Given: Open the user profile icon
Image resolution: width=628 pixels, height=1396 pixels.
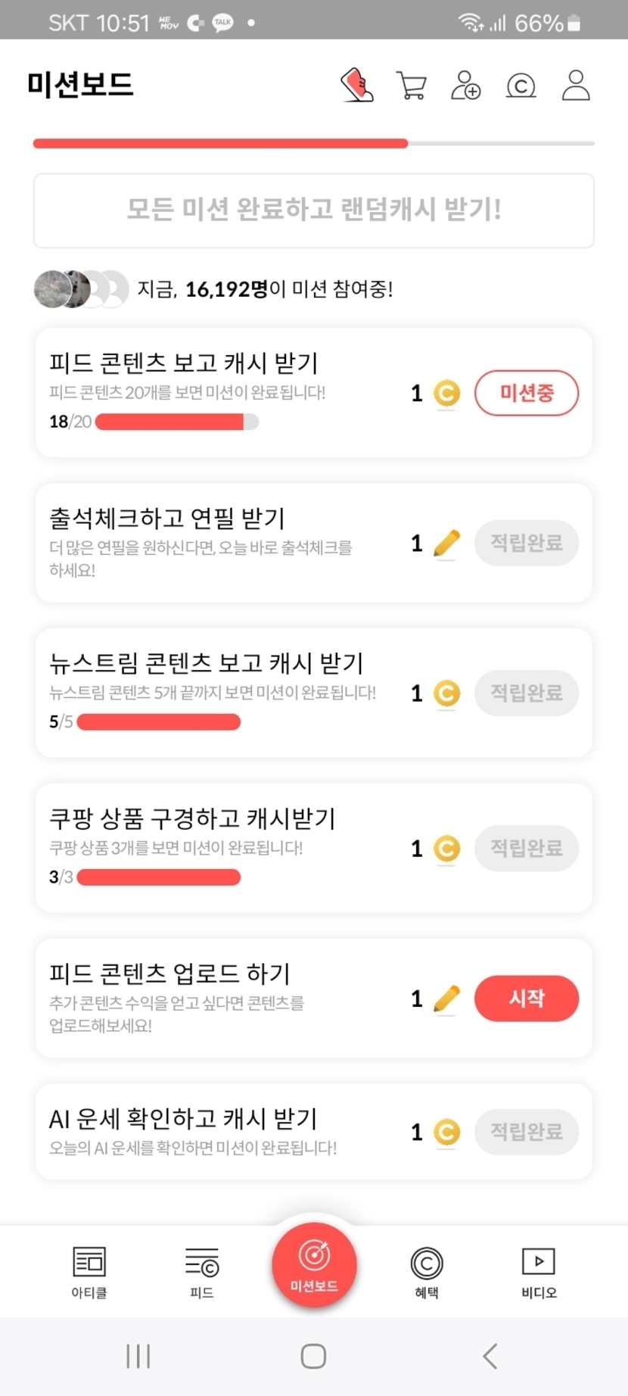Looking at the screenshot, I should click(x=576, y=86).
